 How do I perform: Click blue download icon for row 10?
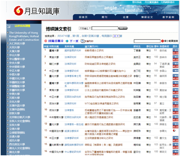pyautogui.click(x=175, y=110)
